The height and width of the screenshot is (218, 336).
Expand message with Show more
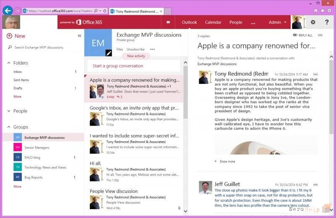[227, 161]
